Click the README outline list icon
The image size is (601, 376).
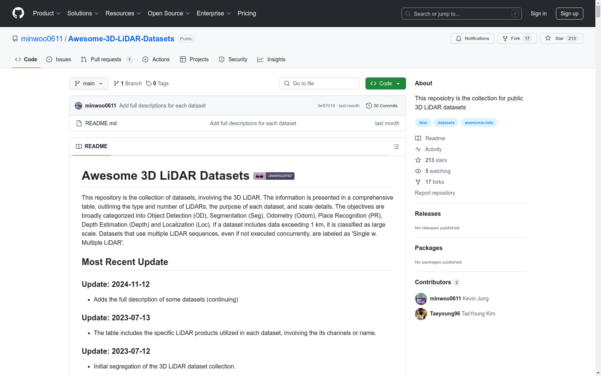click(x=396, y=147)
